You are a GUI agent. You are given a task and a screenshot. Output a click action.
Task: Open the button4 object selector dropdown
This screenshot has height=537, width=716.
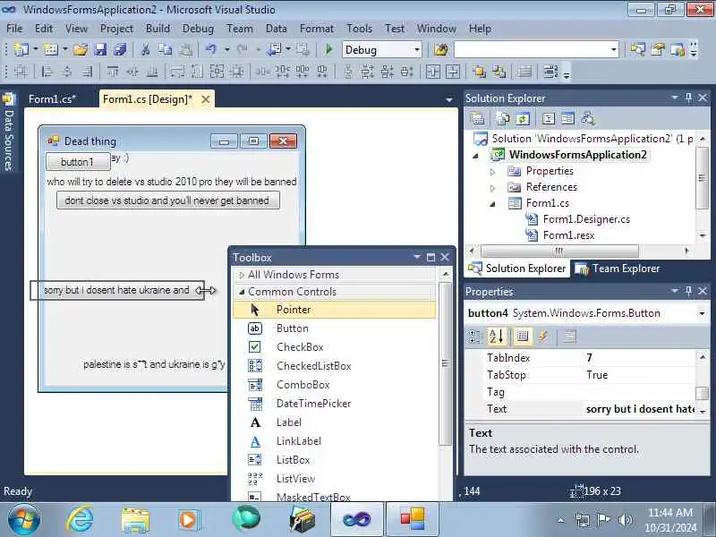point(702,313)
